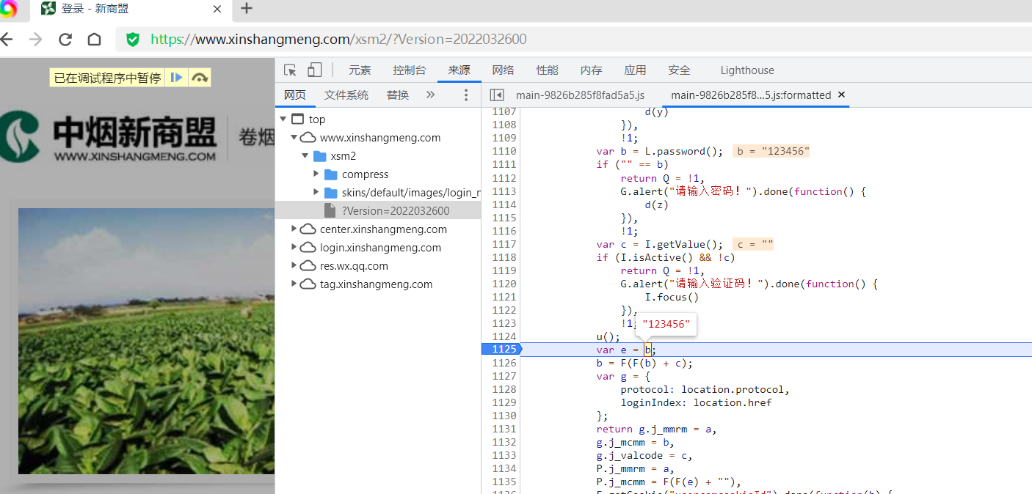
Task: Collapse the xsm2 folder
Action: point(305,156)
